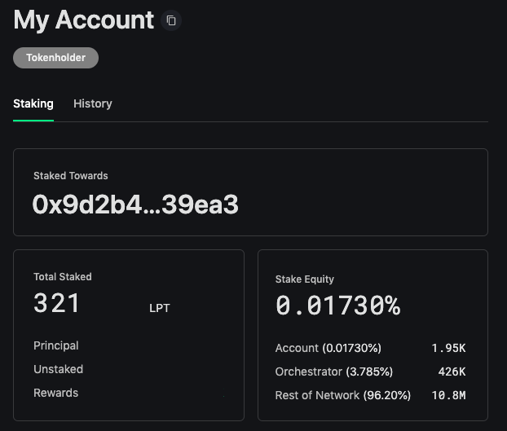Switch to the History tab
Image resolution: width=507 pixels, height=431 pixels.
93,103
